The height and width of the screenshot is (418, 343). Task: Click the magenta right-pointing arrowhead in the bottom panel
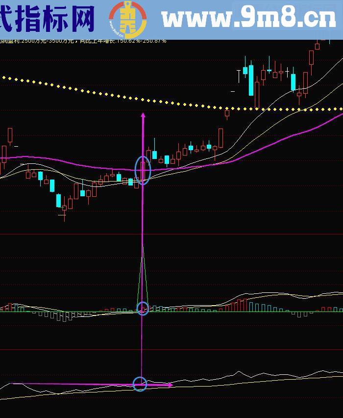tap(170, 385)
